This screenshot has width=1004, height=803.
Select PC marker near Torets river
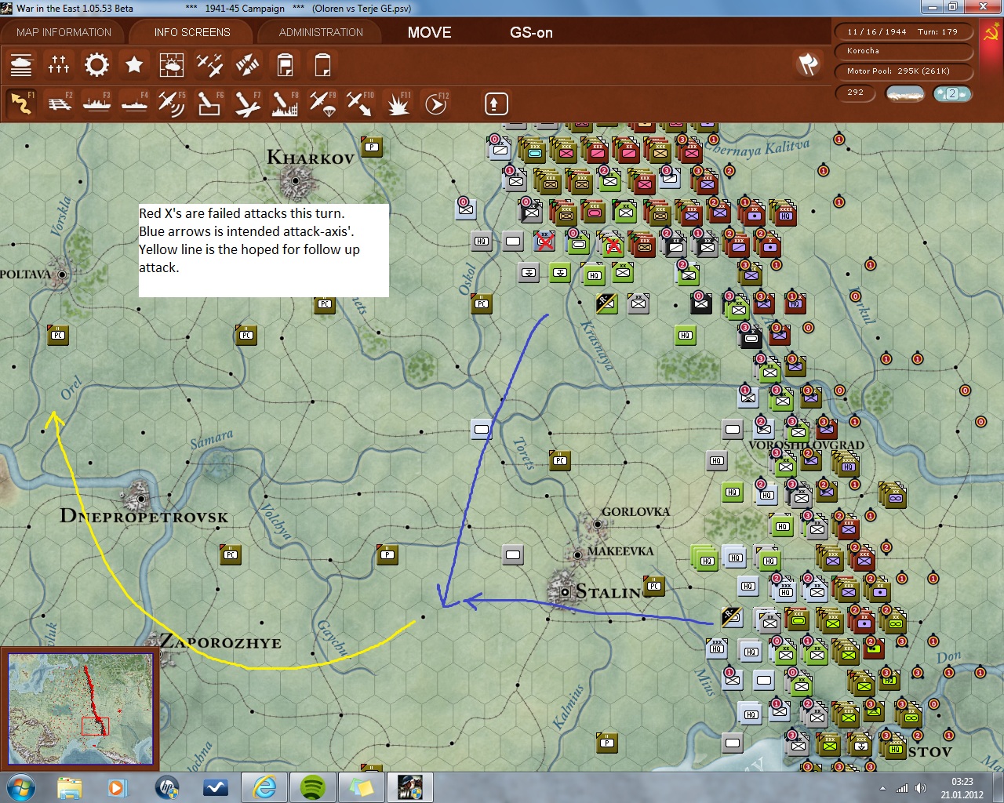click(560, 460)
